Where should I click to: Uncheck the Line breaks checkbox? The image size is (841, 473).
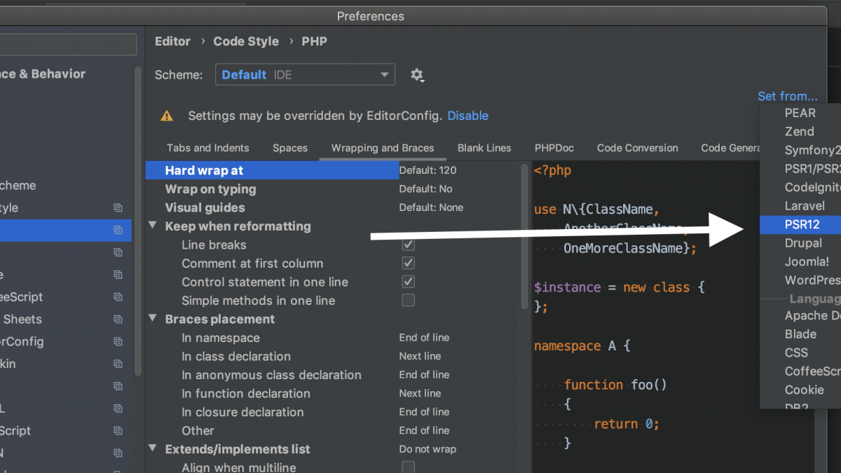pyautogui.click(x=408, y=245)
